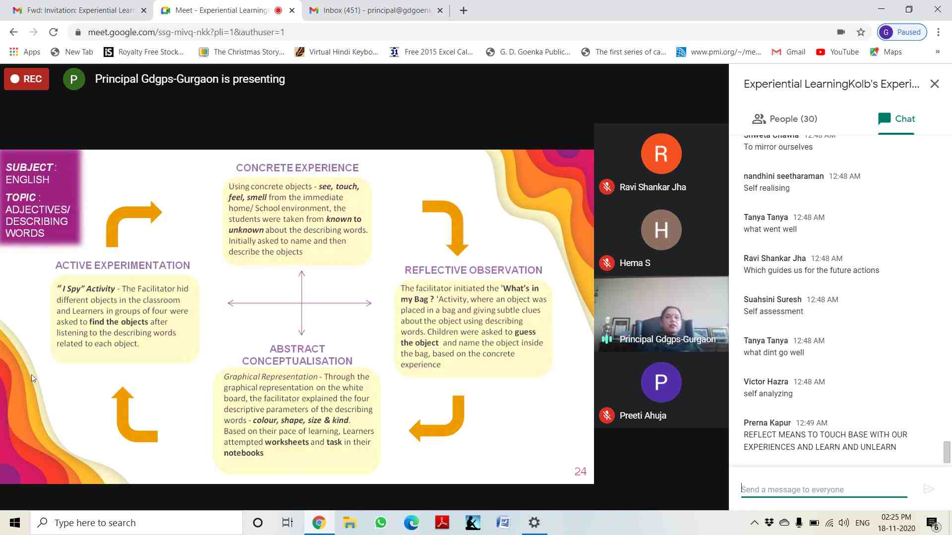The width and height of the screenshot is (952, 535).
Task: Open the G. D. Goenka Public bookmark
Action: tap(528, 52)
